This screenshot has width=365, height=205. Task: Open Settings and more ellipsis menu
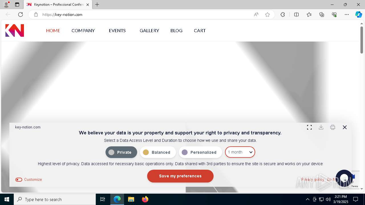[347, 15]
